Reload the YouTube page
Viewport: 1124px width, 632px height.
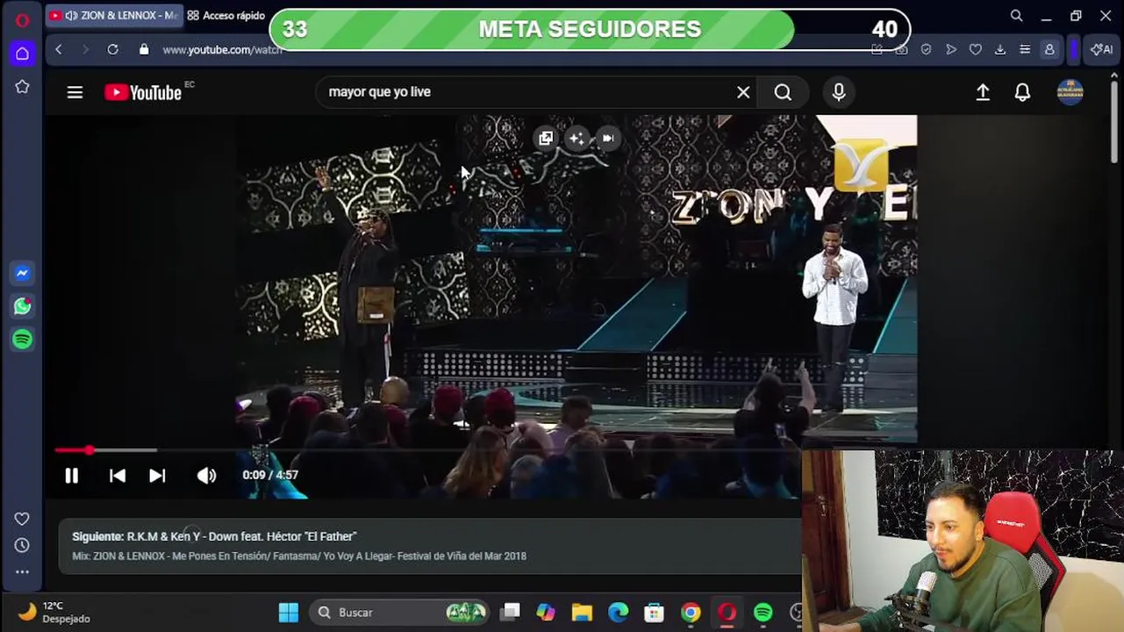pos(113,50)
